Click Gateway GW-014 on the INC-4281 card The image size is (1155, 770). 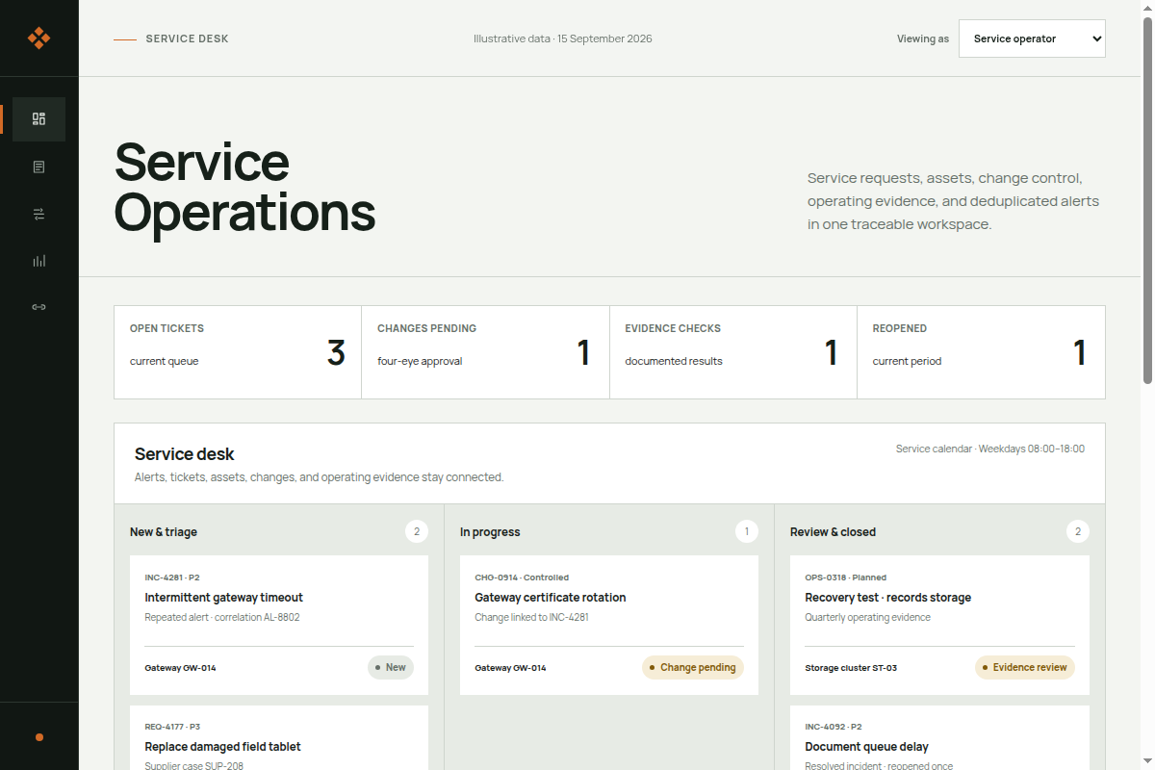pos(180,668)
